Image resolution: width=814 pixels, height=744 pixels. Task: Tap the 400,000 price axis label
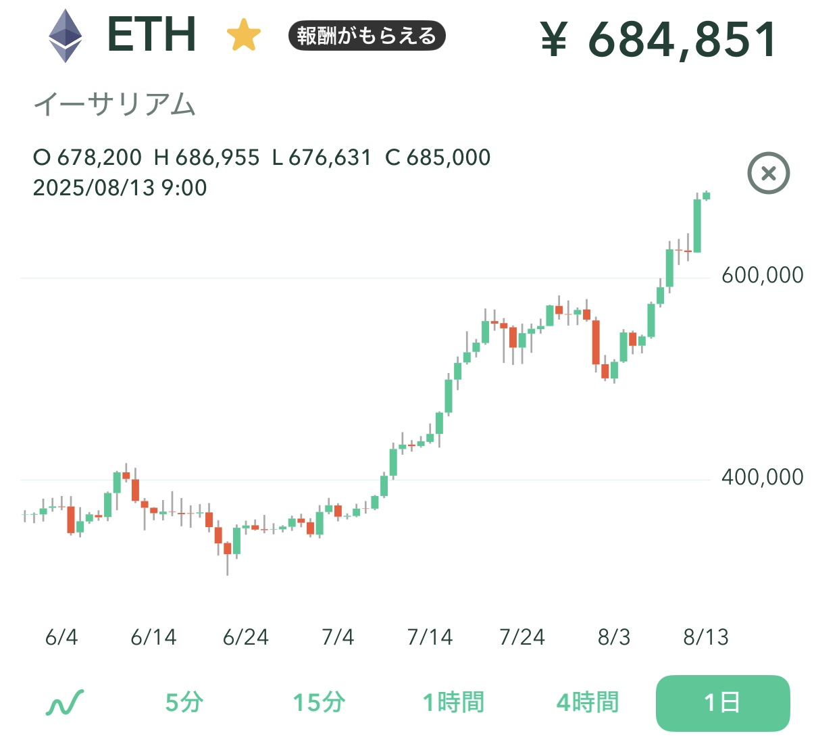762,477
